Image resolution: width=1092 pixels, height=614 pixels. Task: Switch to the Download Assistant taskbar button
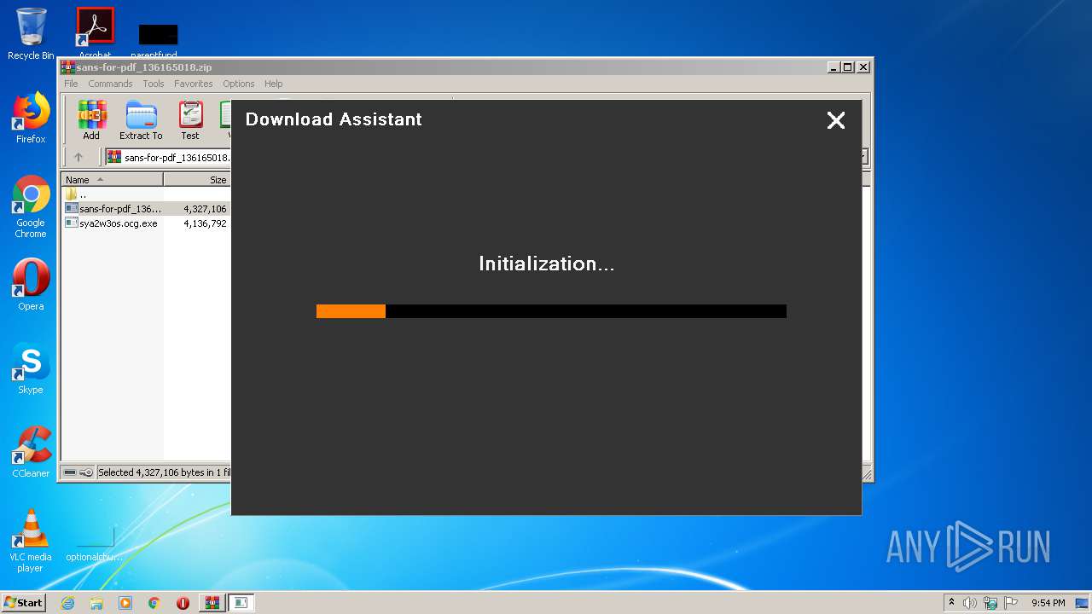click(x=241, y=603)
